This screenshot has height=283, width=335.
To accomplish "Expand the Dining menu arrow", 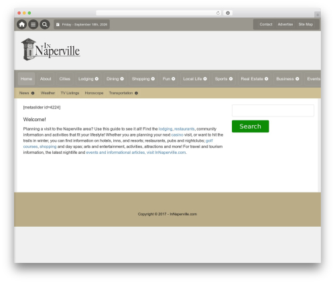I will 122,79.
